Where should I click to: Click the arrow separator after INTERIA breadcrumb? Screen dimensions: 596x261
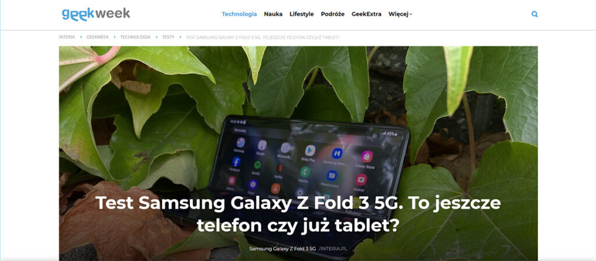[81, 37]
